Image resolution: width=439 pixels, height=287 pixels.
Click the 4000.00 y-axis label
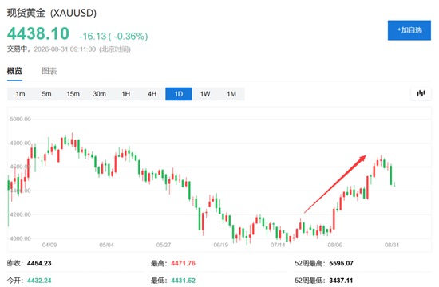click(20, 238)
